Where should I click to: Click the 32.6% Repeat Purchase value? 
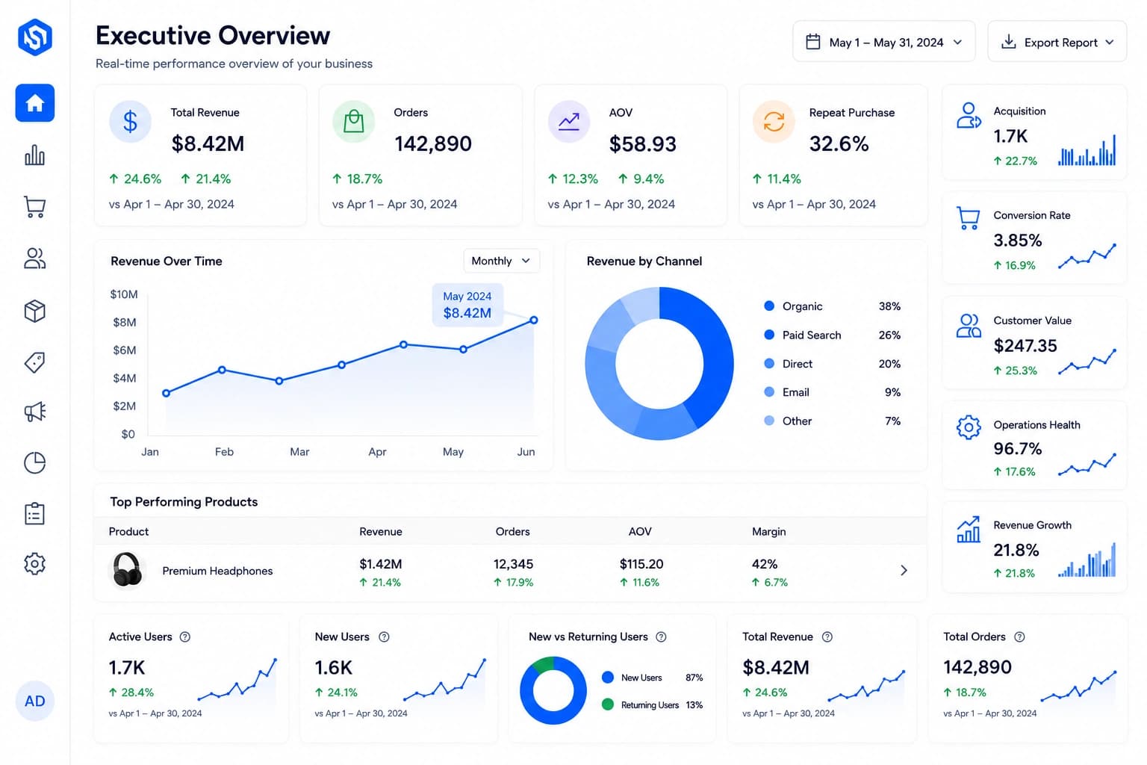click(x=839, y=143)
